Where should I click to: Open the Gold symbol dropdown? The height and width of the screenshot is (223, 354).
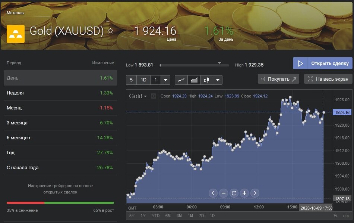[x=138, y=96]
